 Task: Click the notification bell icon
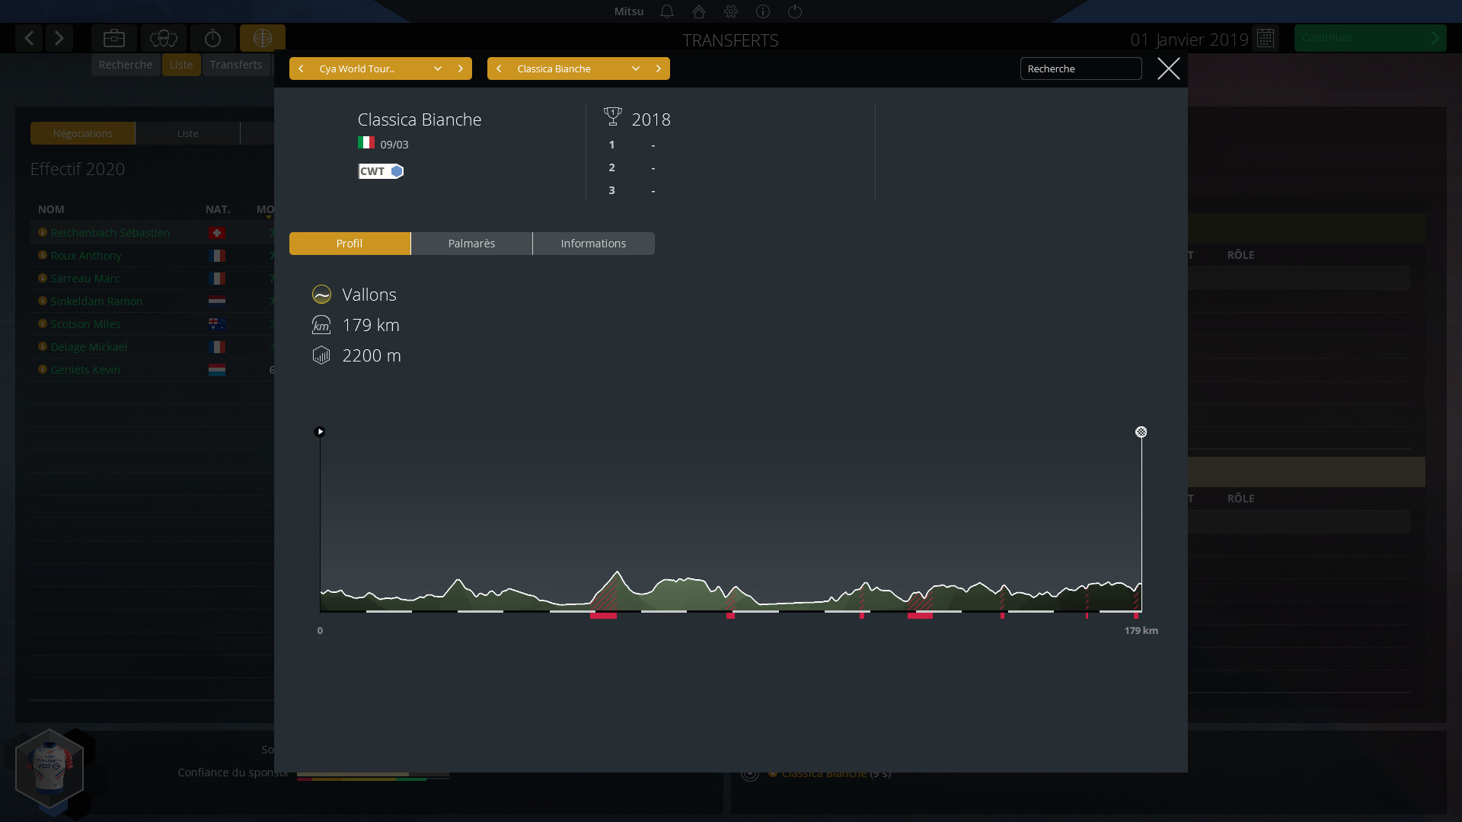[x=667, y=11]
